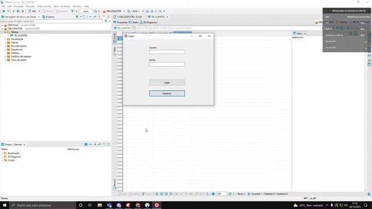This screenshot has height=209, width=372.
Task: Open the SQL editor toolbar button
Action: [x=33, y=11]
